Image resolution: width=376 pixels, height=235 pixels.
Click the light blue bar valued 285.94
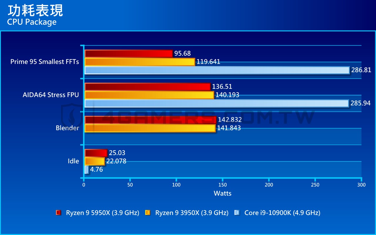pos(217,103)
